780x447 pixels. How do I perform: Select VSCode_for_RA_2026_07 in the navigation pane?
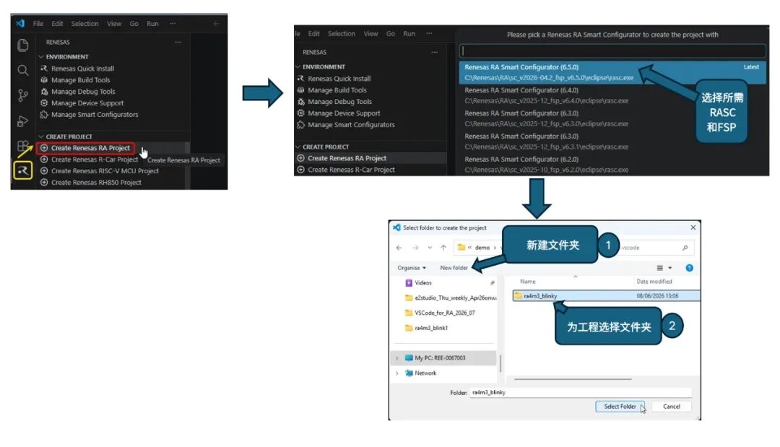[445, 313]
